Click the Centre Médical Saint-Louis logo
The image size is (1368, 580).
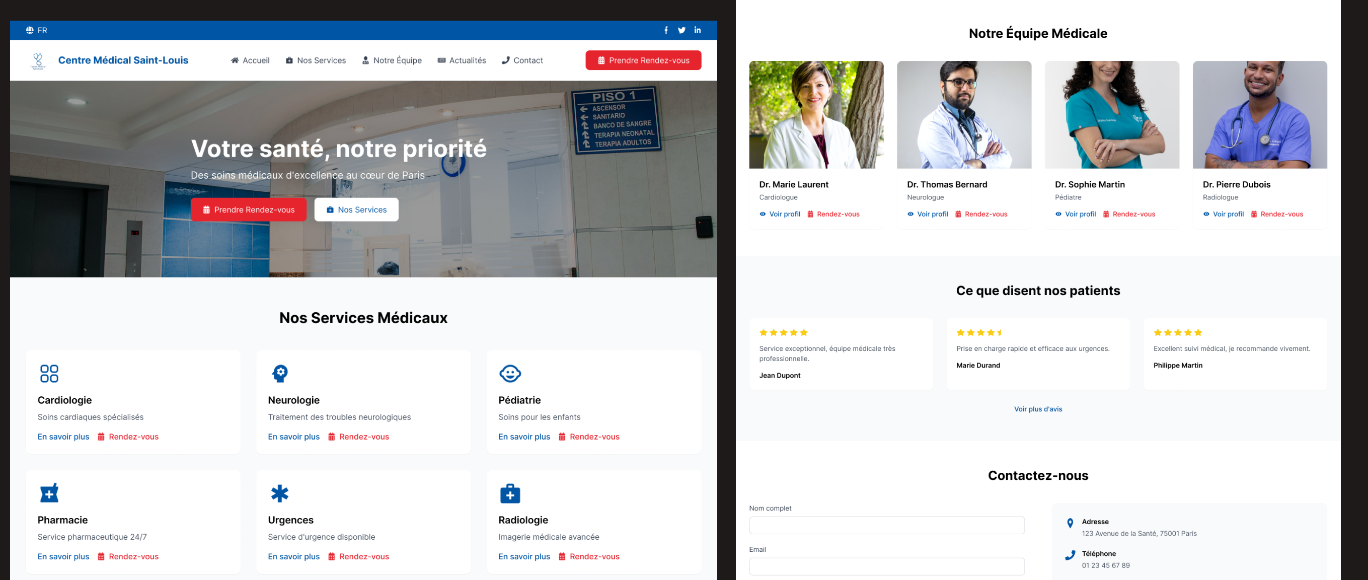38,60
